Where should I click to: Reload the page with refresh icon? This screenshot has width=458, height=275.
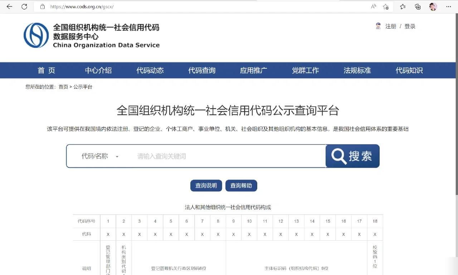24,6
